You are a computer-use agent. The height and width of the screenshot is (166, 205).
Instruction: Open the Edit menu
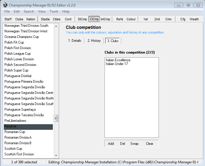click(17, 11)
